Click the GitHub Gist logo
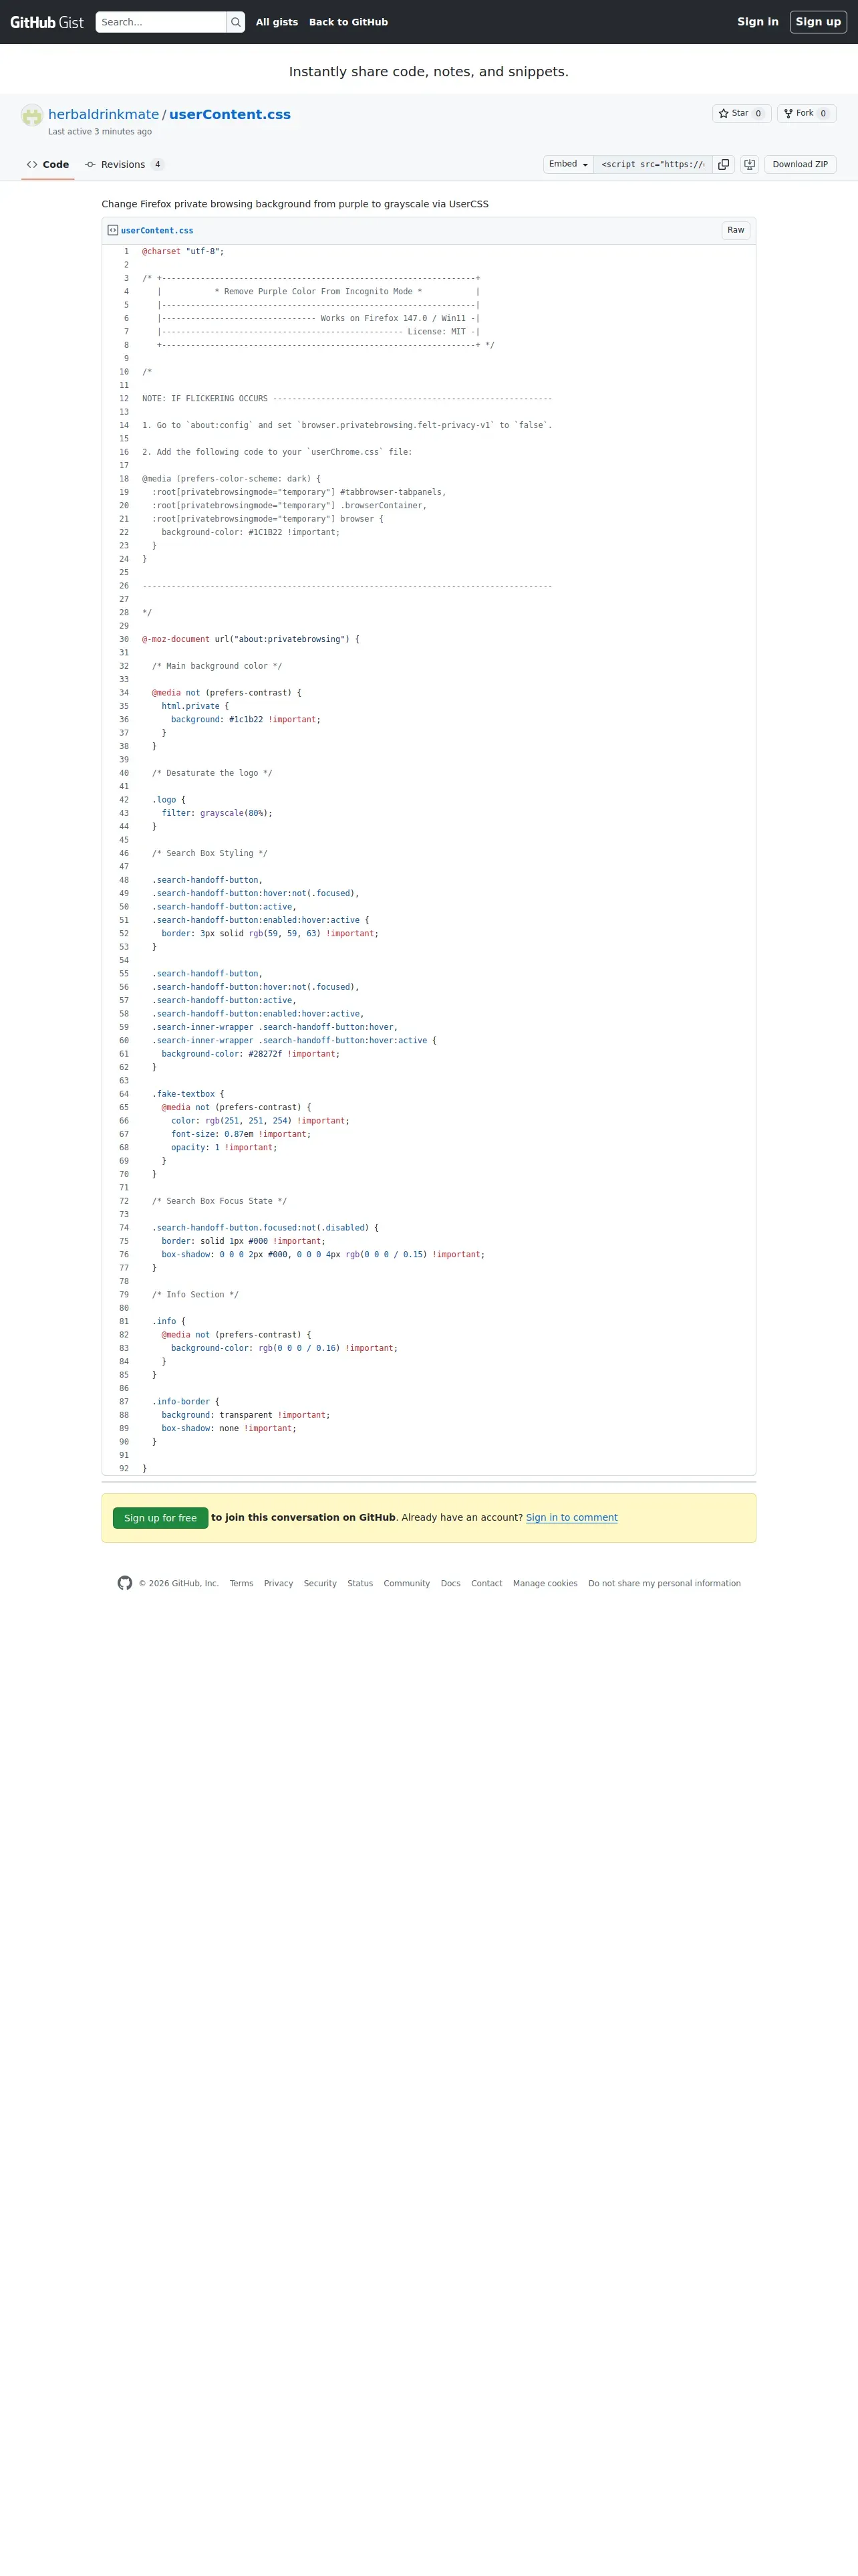 click(x=47, y=22)
